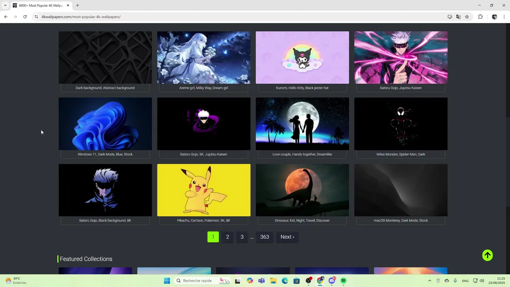510x287 pixels.
Task: Go to page 2 of wallpapers
Action: click(x=228, y=237)
